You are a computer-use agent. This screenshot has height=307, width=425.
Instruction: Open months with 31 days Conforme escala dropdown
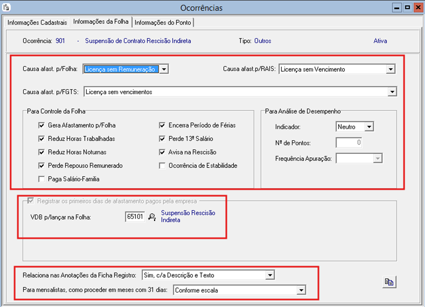pos(300,290)
